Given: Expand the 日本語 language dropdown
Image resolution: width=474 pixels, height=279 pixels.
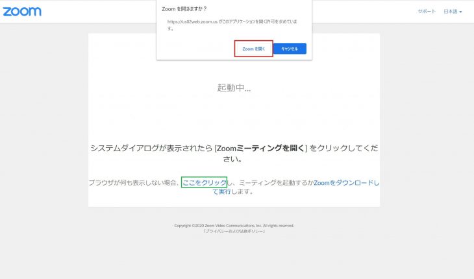Looking at the screenshot, I should 451,12.
